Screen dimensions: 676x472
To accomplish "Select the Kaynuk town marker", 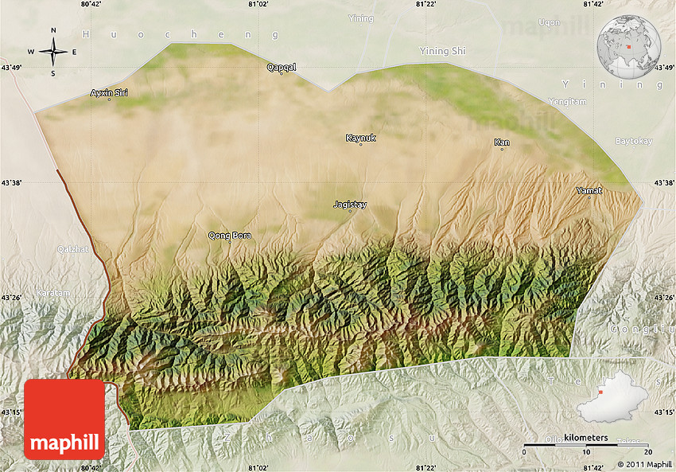I will (x=359, y=144).
